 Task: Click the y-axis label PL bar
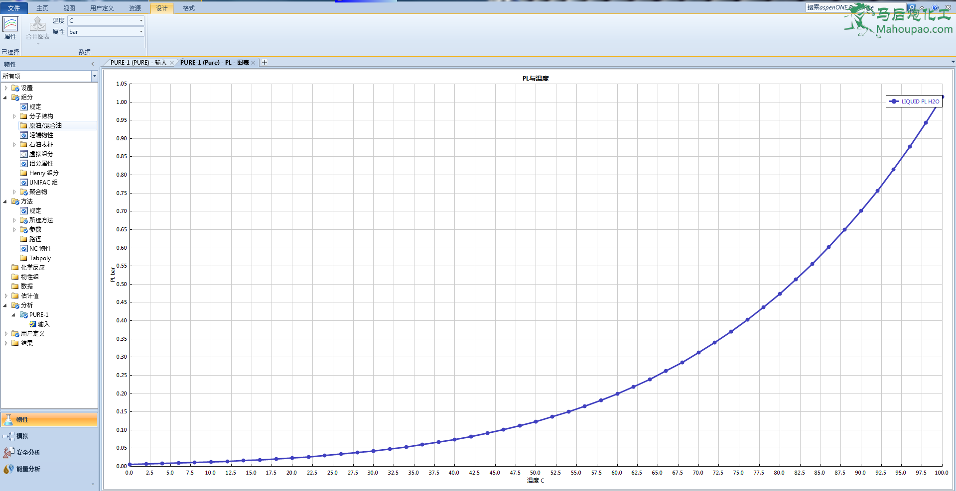coord(113,275)
